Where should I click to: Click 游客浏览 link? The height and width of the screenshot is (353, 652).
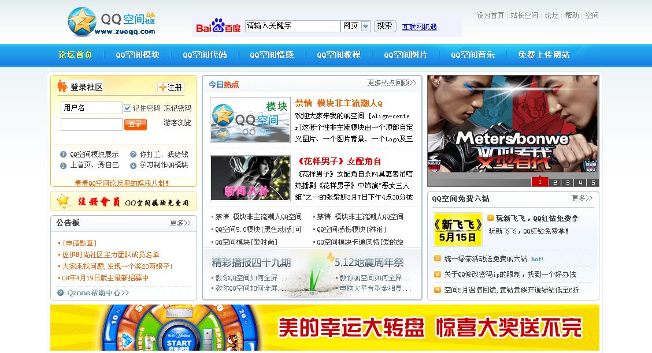(177, 123)
